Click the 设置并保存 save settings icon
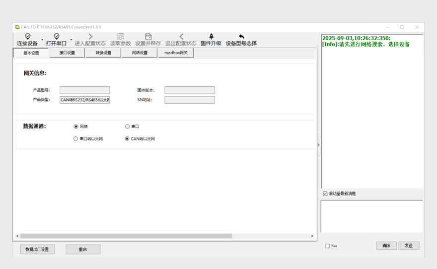437x269 pixels. pos(148,37)
